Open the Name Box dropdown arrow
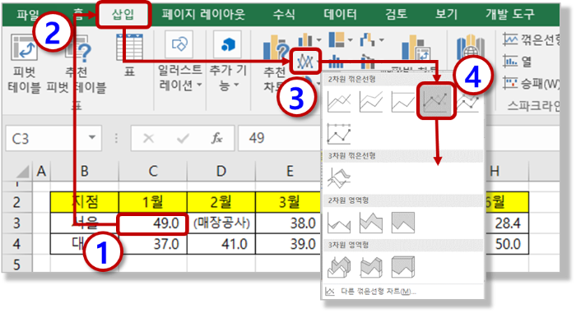Viewport: 576px width, 313px height. click(92, 137)
